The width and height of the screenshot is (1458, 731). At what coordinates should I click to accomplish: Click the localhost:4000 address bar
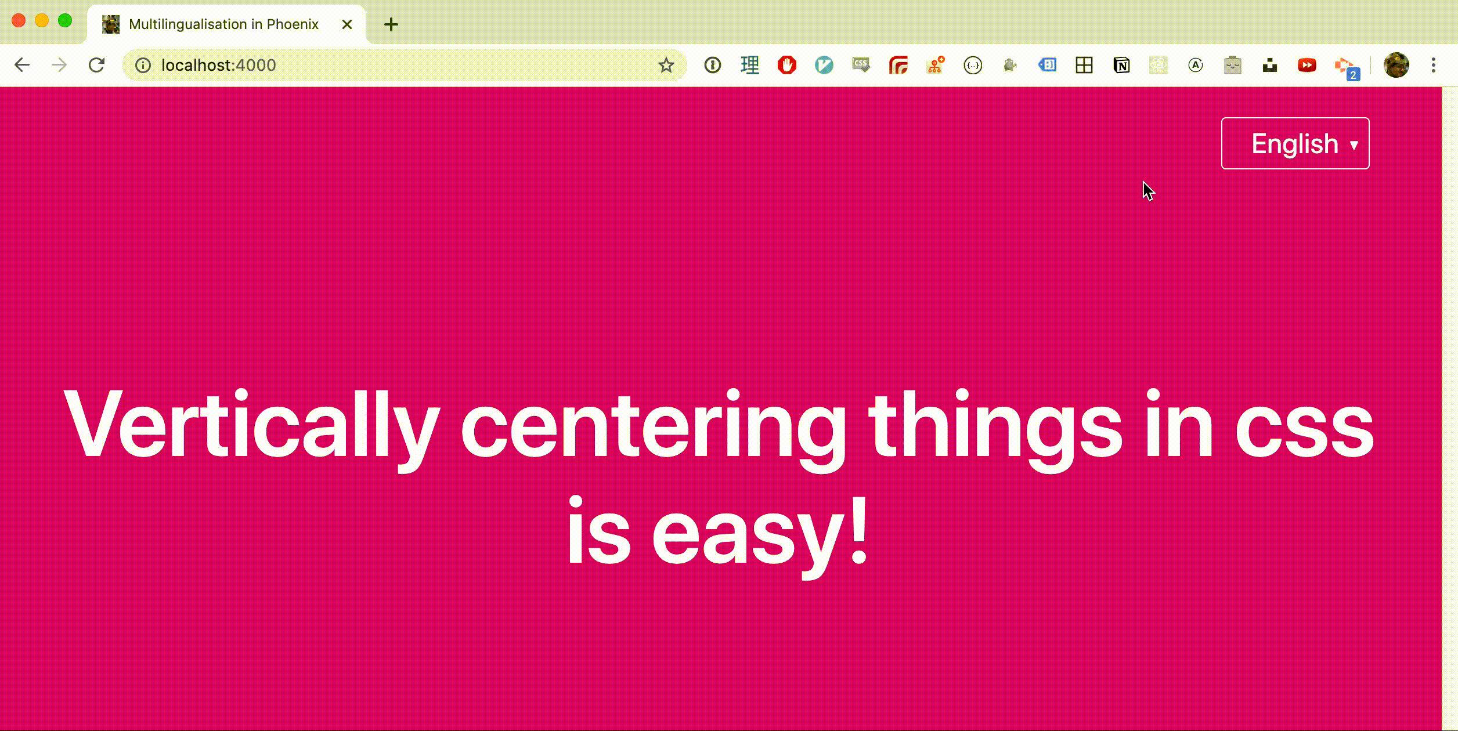(219, 65)
